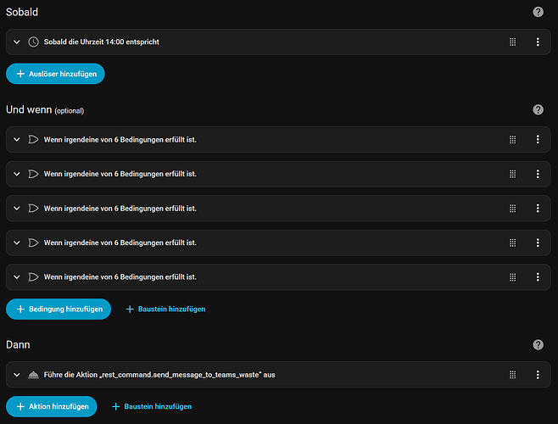Expand the rest_command action chevron
The image size is (558, 424).
coord(17,375)
